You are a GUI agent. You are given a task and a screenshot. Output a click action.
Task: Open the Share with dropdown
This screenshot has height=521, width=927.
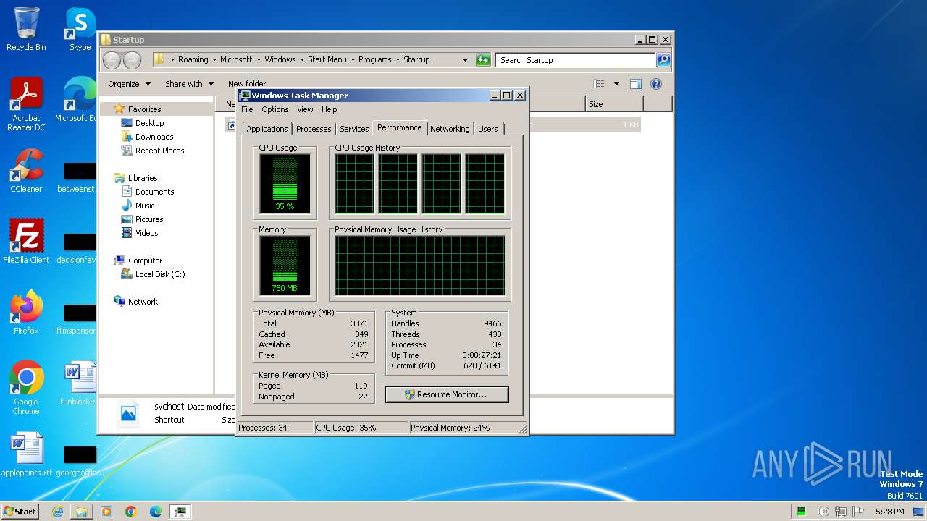[189, 84]
